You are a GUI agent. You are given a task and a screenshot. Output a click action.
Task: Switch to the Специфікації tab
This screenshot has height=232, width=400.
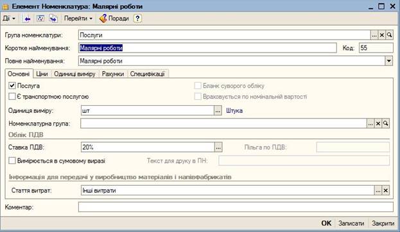pyautogui.click(x=148, y=74)
